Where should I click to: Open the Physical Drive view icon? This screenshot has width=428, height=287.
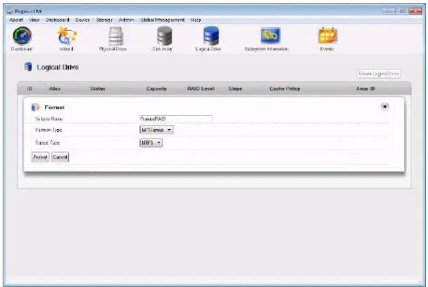(116, 36)
